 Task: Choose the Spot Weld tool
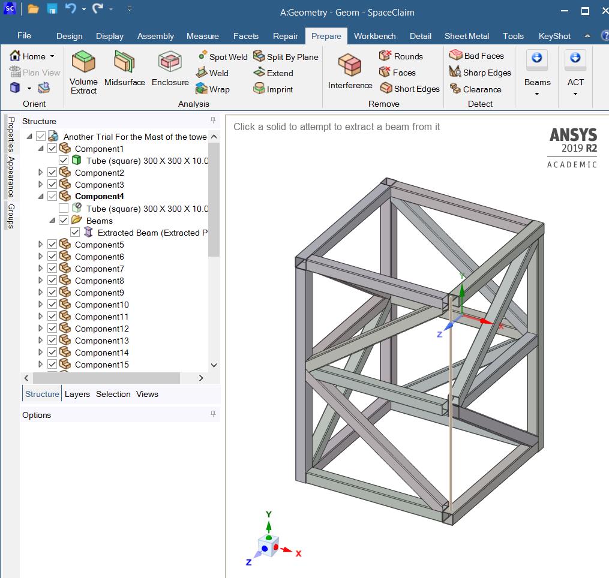click(222, 57)
